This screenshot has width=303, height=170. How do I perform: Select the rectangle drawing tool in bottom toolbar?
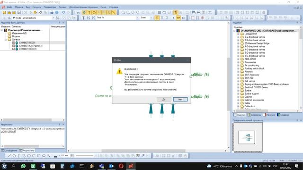point(19,156)
